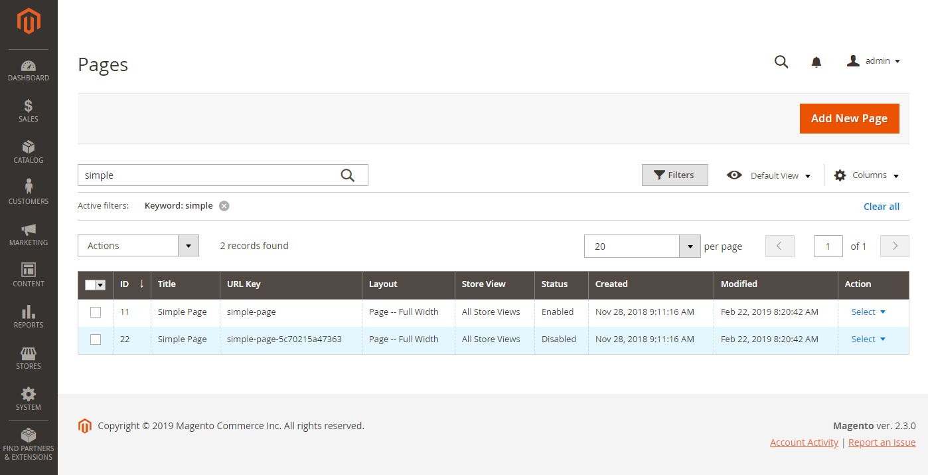Click Simple Page title in row 22
Screen dimensions: 928x475
pos(183,339)
